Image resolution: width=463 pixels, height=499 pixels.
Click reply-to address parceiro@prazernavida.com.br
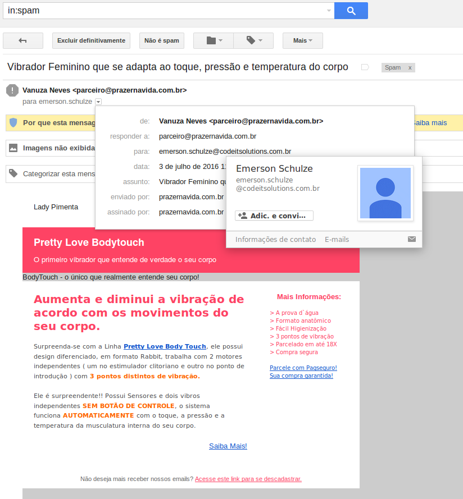(207, 136)
